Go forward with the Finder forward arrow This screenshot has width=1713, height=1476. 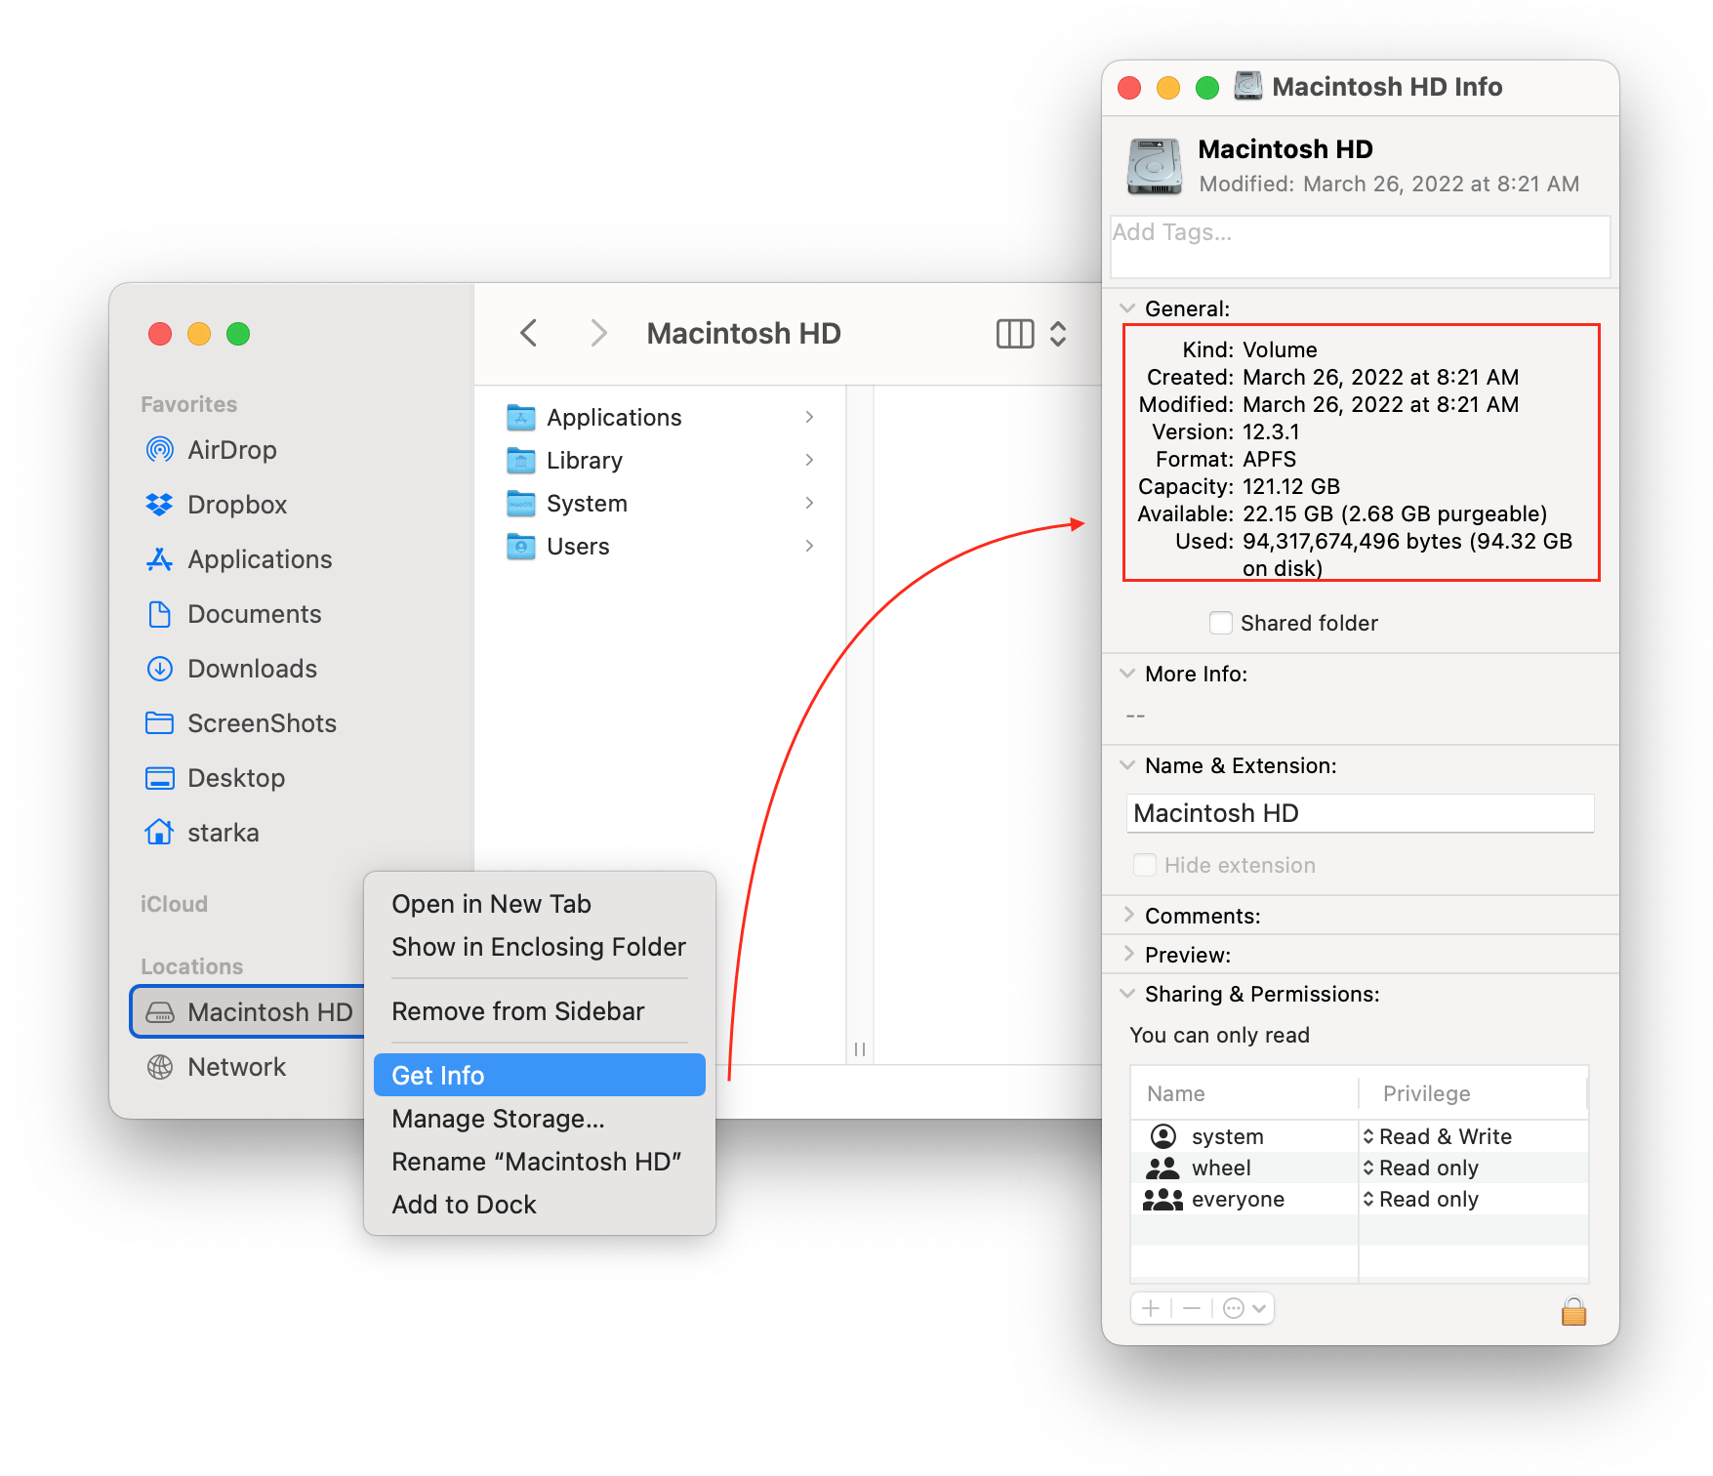pos(599,334)
